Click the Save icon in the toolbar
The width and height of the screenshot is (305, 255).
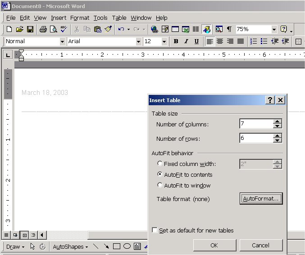[30, 29]
